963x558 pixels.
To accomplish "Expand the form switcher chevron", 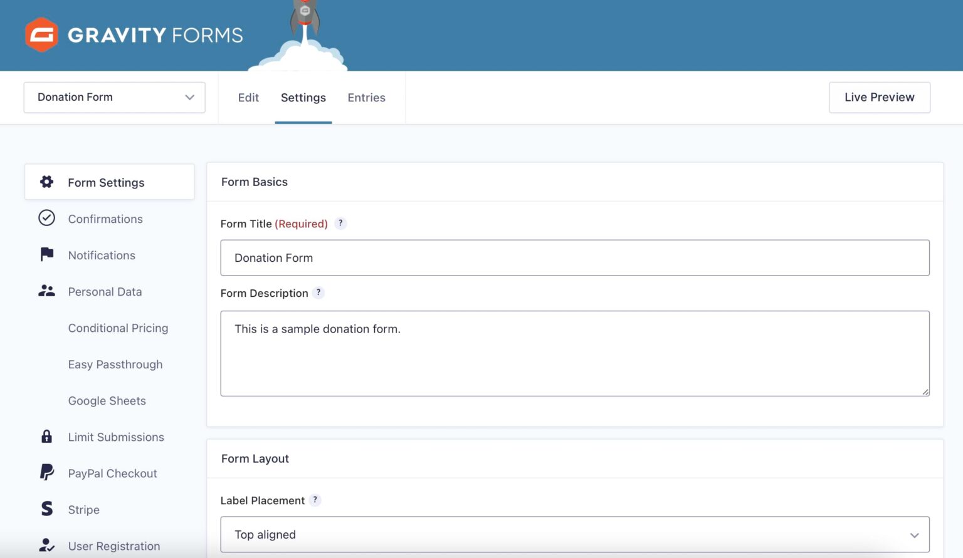I will pos(190,97).
